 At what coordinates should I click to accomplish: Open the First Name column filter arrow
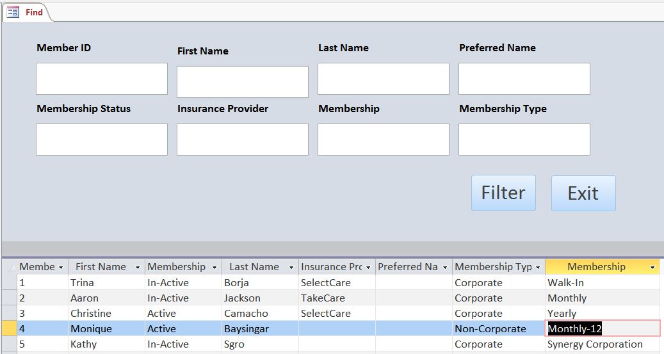click(137, 267)
